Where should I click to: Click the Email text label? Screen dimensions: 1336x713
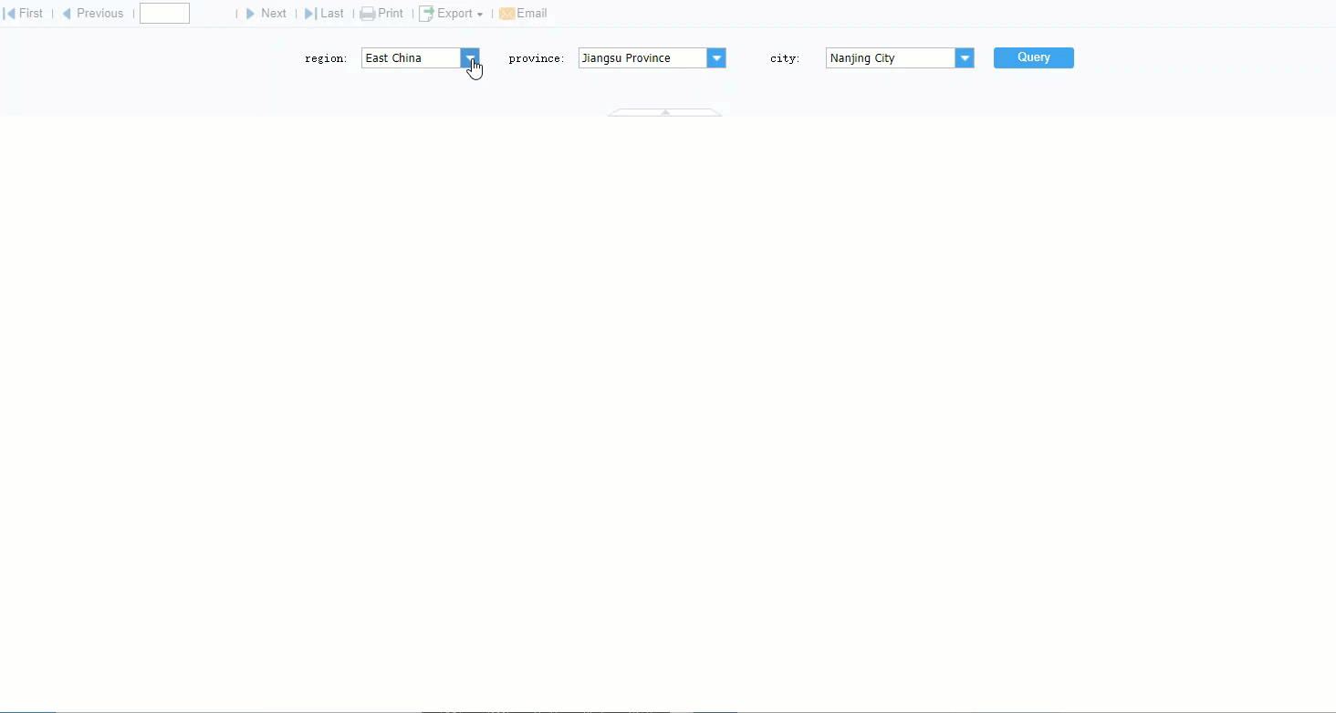pyautogui.click(x=531, y=13)
